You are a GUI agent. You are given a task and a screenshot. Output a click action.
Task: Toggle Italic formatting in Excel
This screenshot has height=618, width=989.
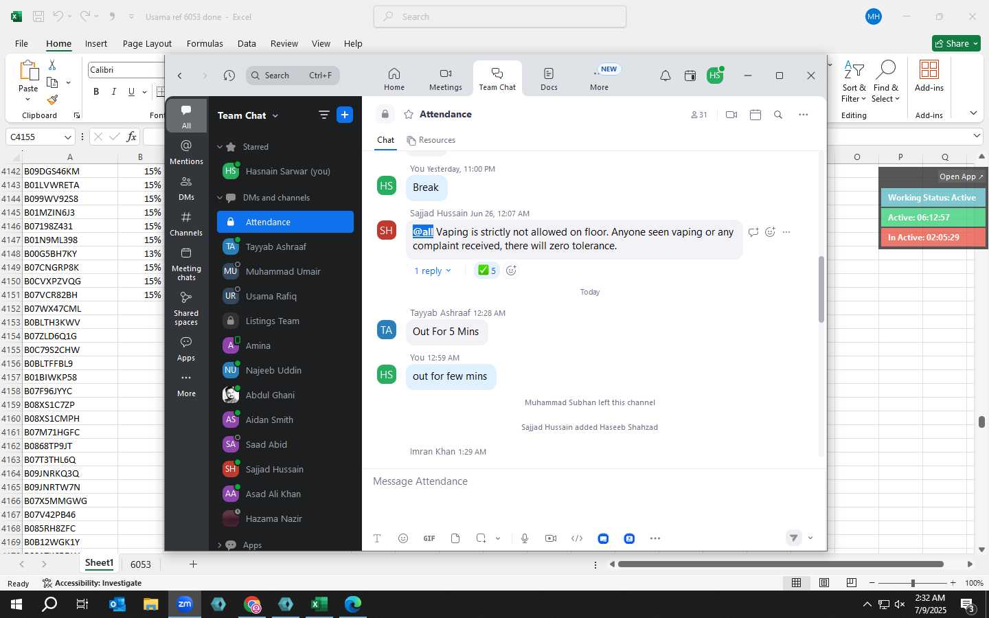[113, 91]
